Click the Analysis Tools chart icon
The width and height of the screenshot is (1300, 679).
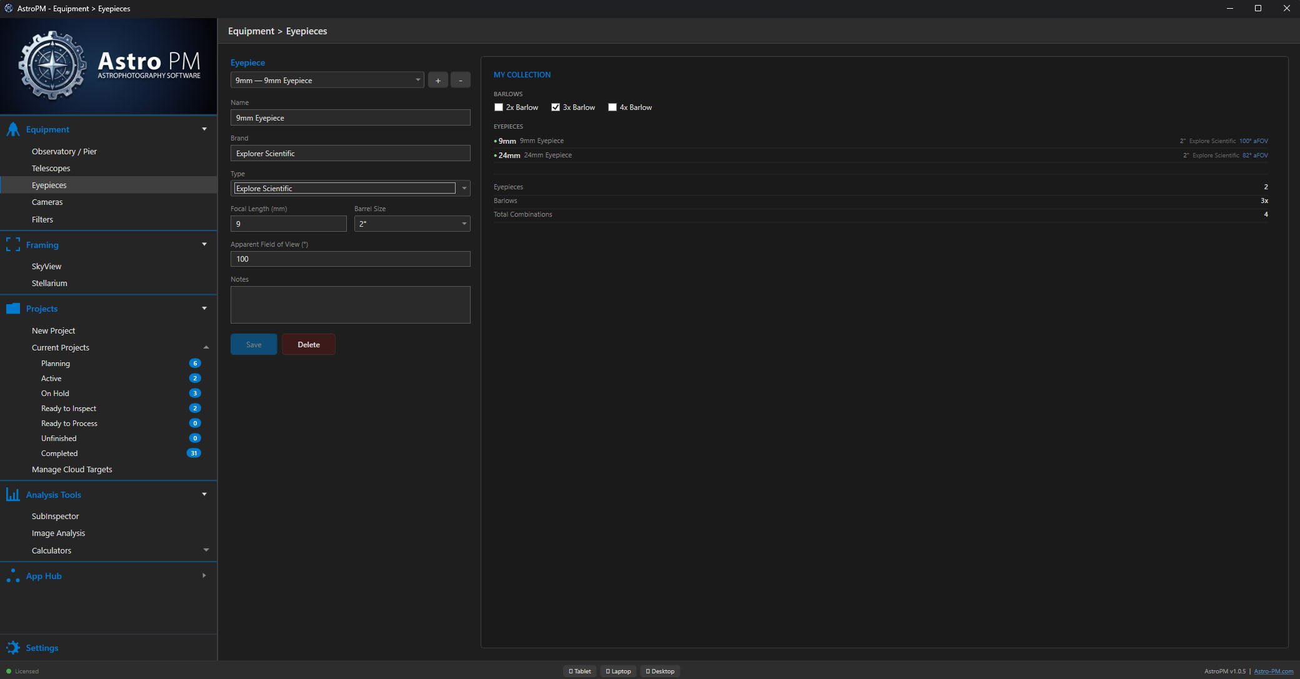tap(12, 495)
